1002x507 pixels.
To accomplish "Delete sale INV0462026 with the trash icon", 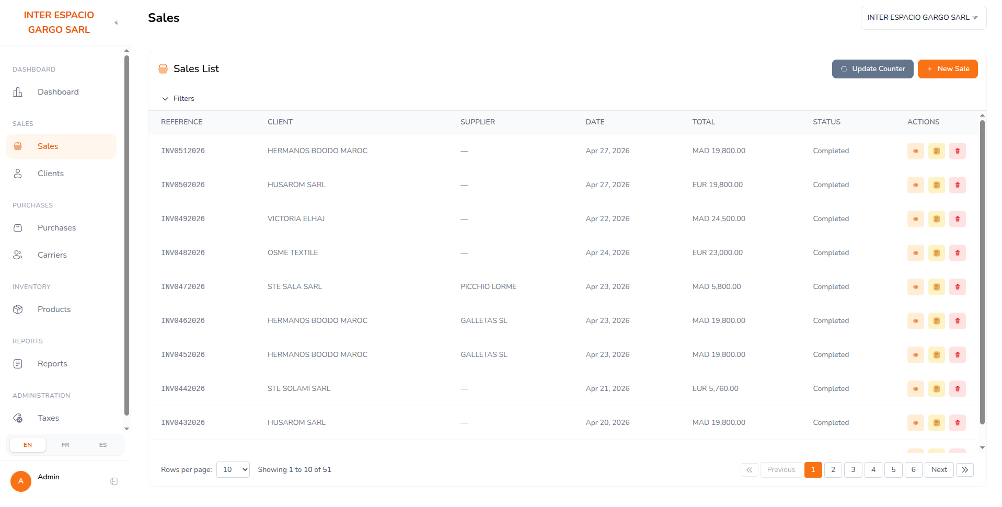I will pyautogui.click(x=957, y=321).
